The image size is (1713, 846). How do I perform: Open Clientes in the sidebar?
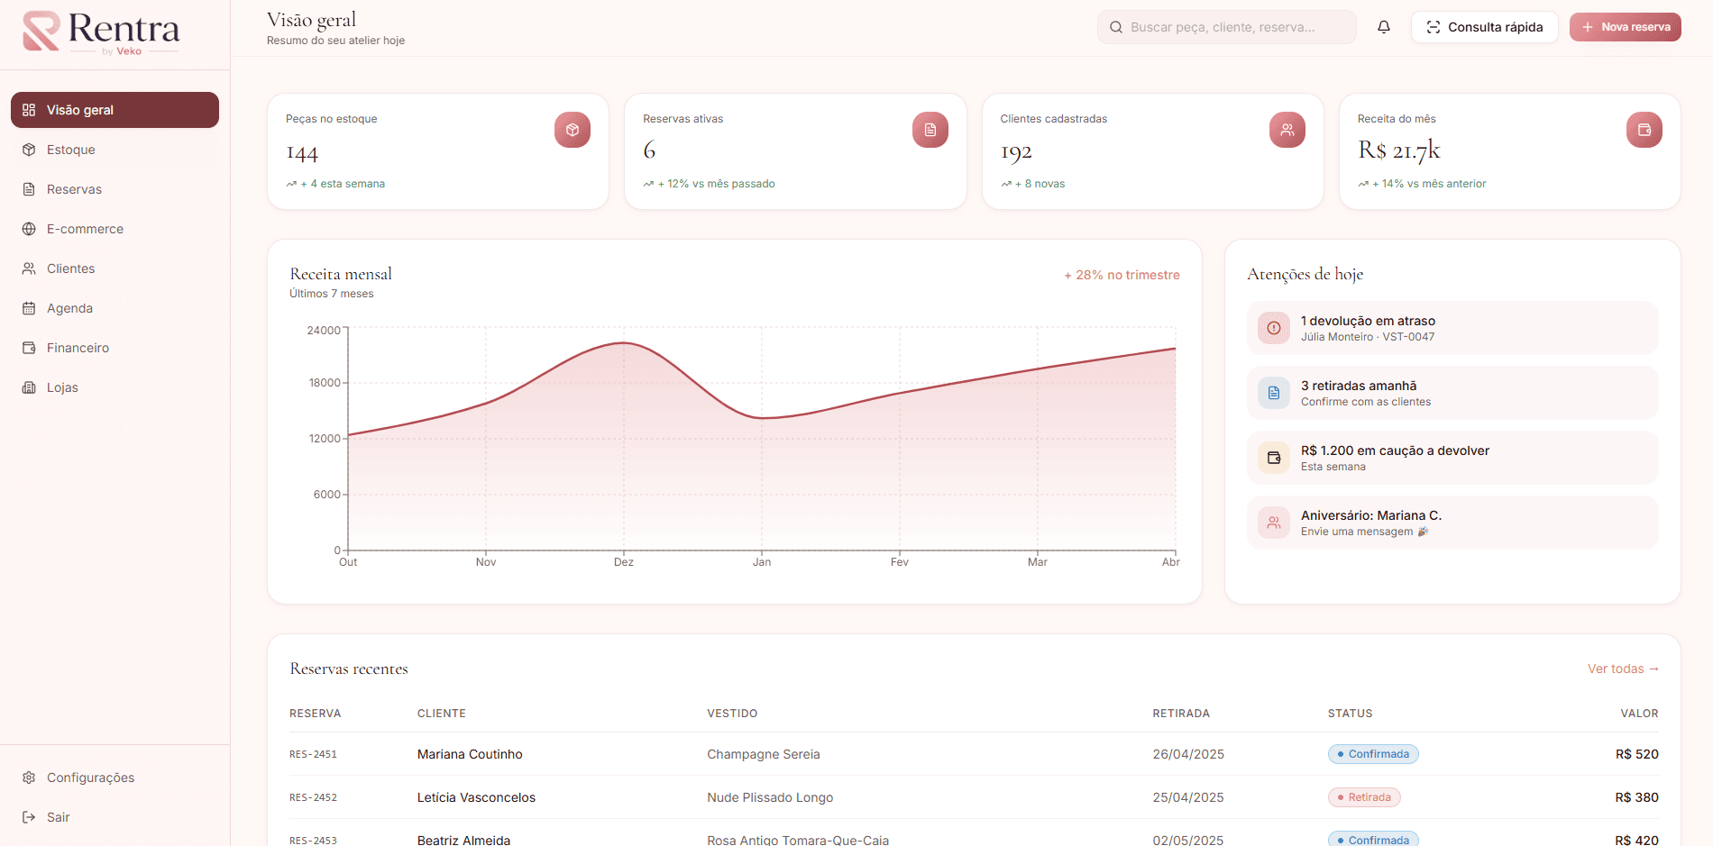[115, 268]
